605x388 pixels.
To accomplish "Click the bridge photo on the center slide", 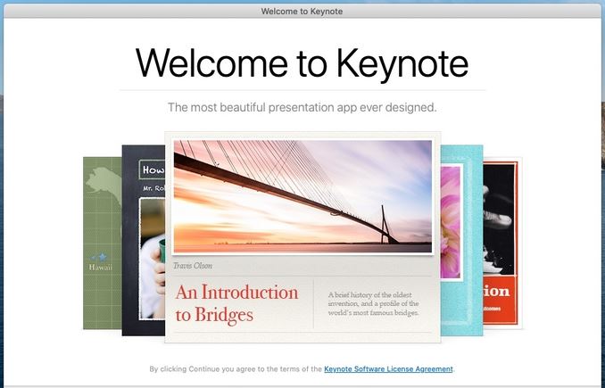I will 302,196.
